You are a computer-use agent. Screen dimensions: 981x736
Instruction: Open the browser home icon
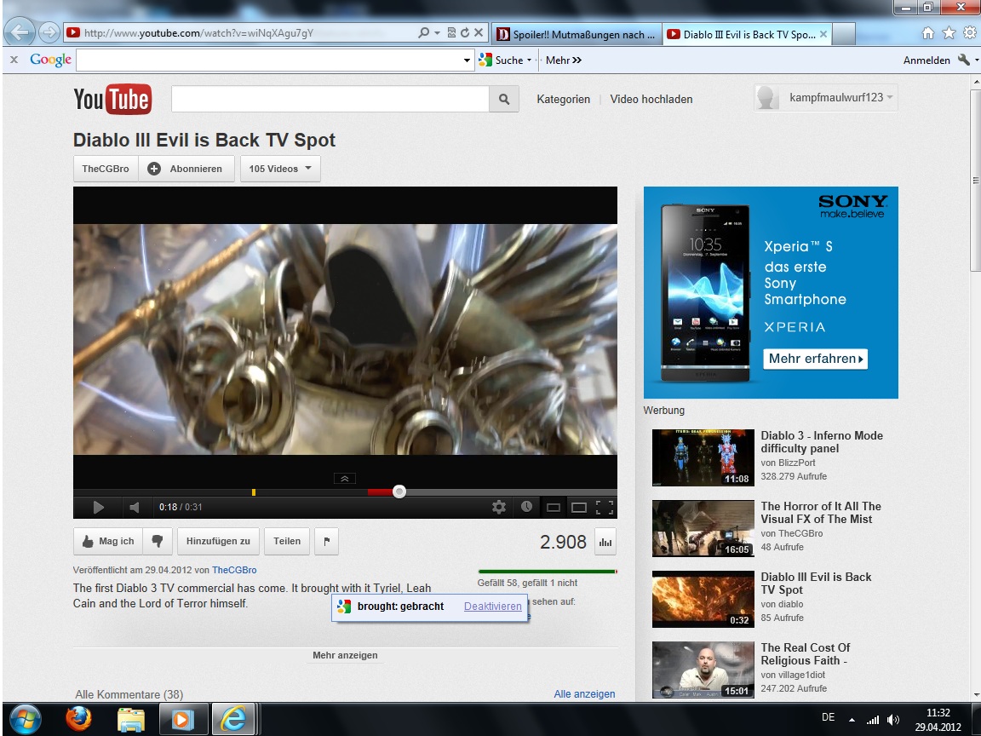(928, 33)
